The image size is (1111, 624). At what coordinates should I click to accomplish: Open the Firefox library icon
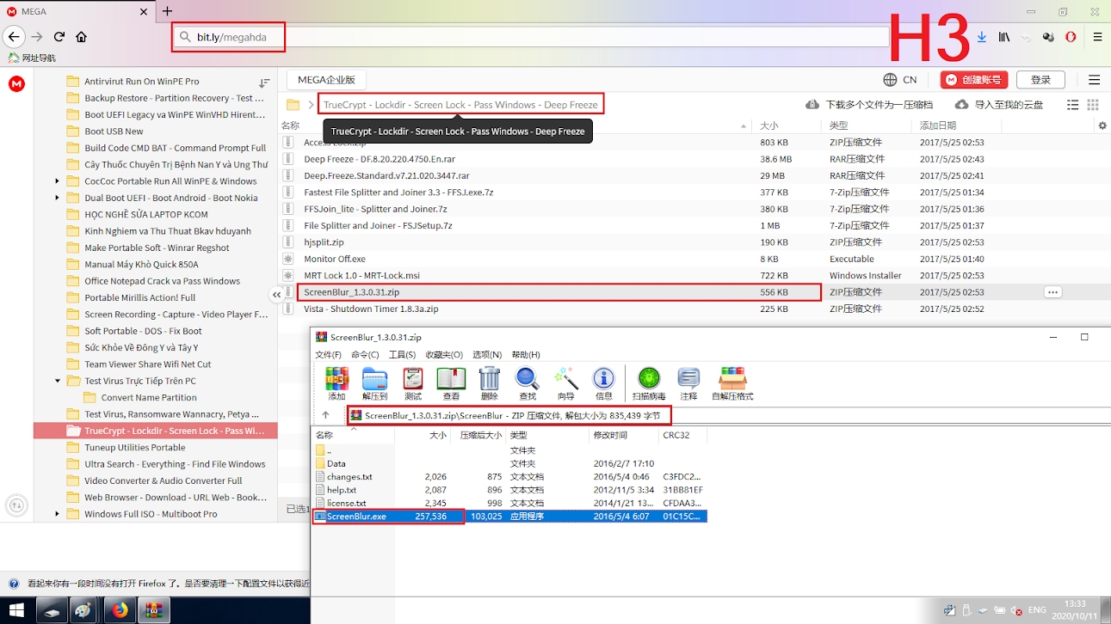click(x=1003, y=37)
